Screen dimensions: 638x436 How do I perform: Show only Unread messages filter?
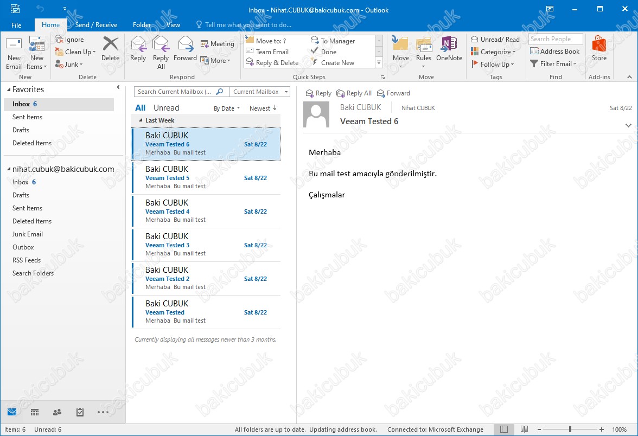166,108
